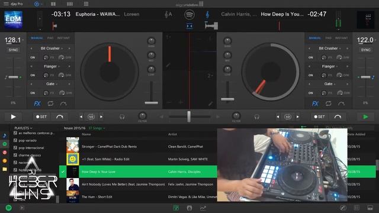
Task: Click SET cue button on left deck
Action: coord(41,117)
